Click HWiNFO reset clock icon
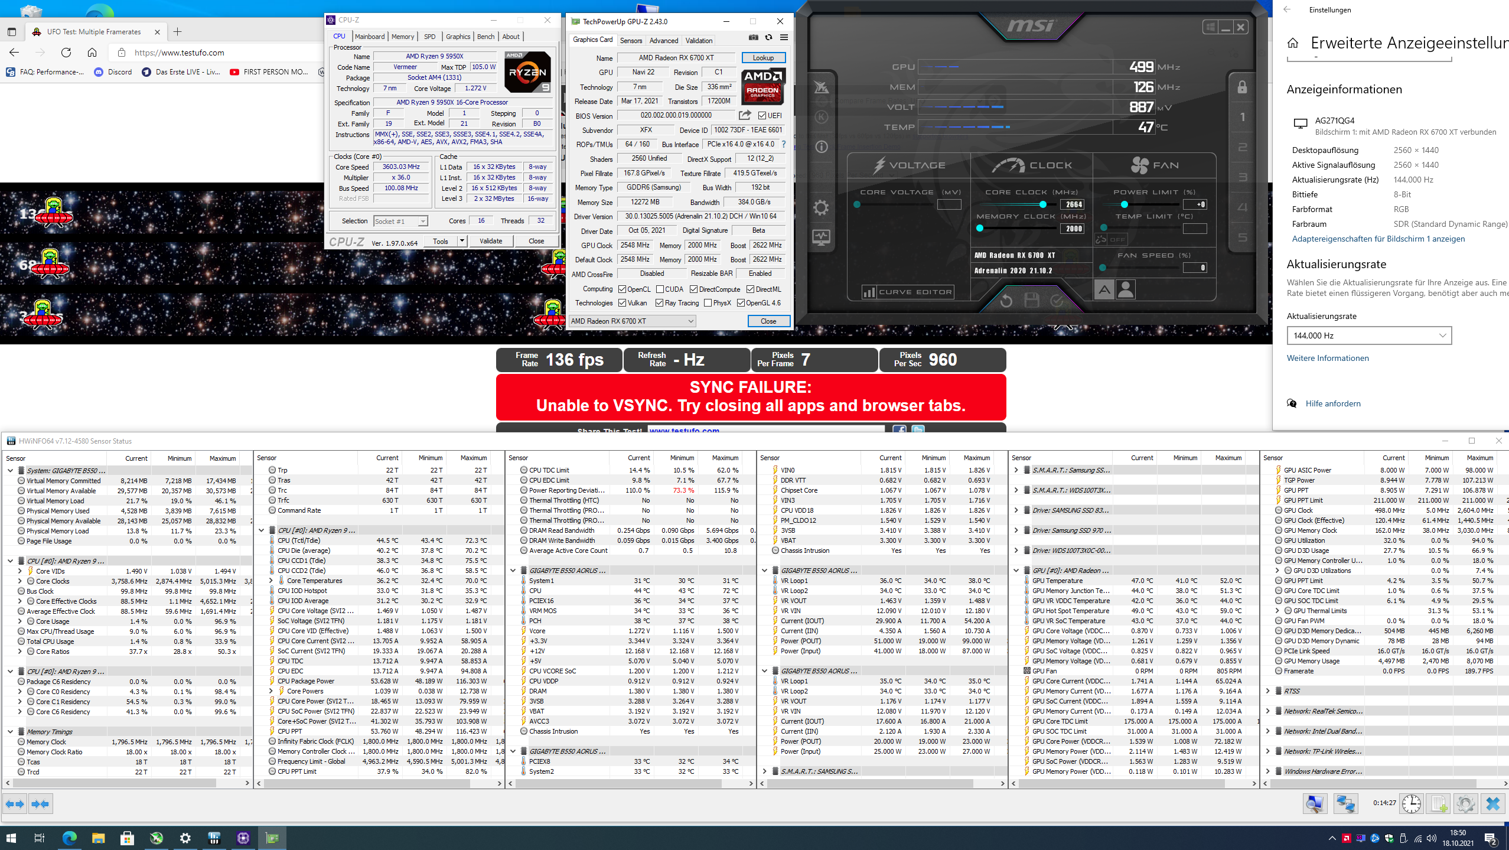This screenshot has width=1509, height=850. (1411, 803)
